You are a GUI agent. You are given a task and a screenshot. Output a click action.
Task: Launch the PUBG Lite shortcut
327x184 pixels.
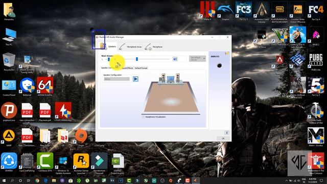(x=316, y=62)
